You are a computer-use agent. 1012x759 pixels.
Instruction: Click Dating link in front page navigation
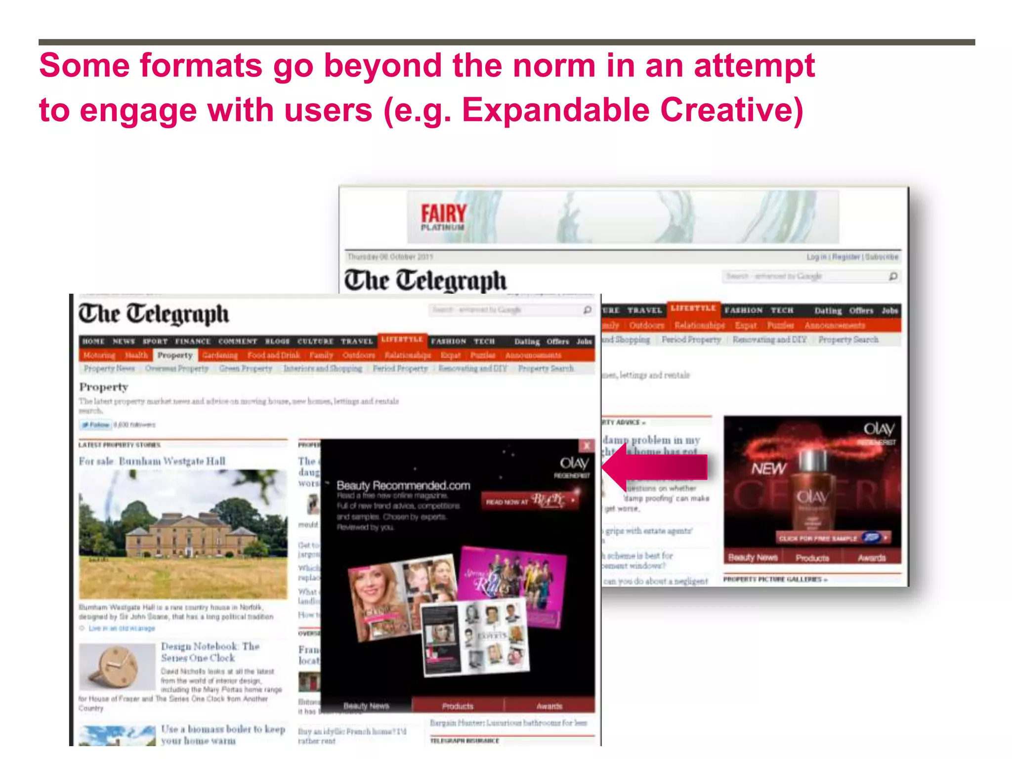(527, 341)
